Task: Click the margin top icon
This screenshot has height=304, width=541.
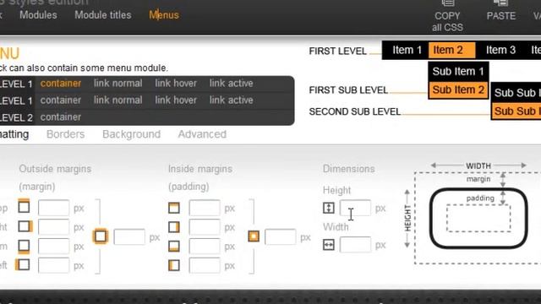Action: click(24, 206)
